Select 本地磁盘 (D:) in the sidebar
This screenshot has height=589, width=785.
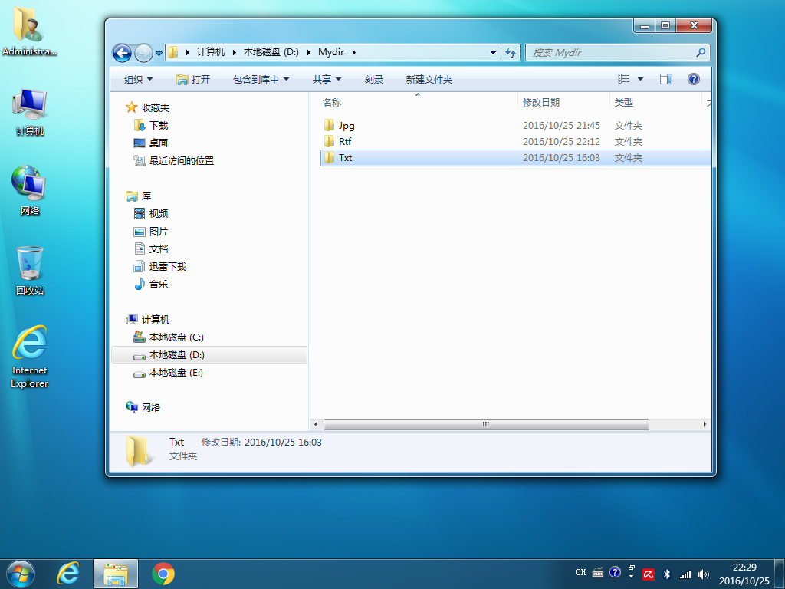(209, 355)
